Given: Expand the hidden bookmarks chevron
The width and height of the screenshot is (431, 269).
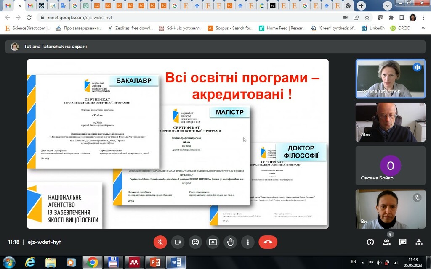Looking at the screenshot, I should (423, 28).
